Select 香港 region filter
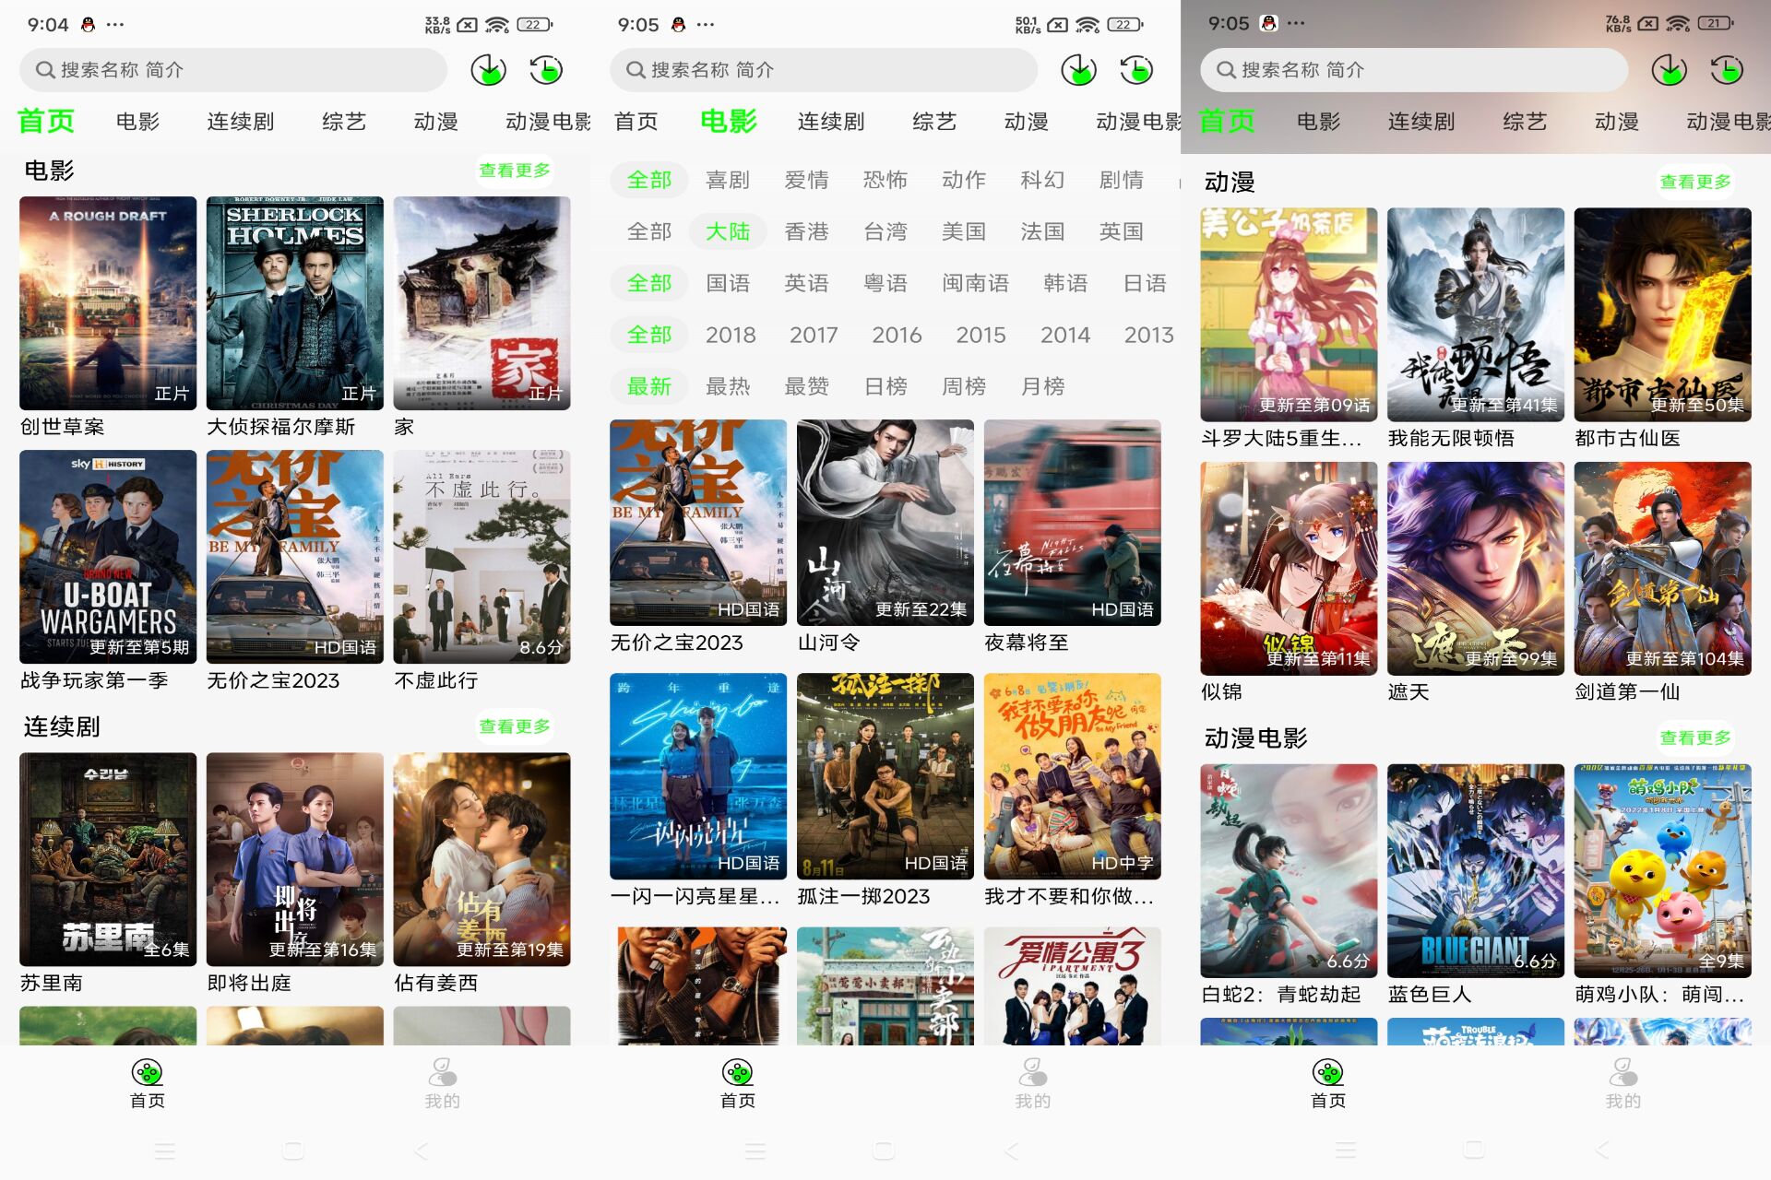The width and height of the screenshot is (1771, 1180). (806, 231)
